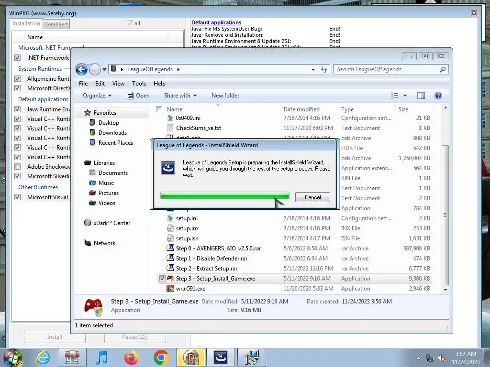The height and width of the screenshot is (367, 490).
Task: Select the 0x0409.ini file icon
Action: pyautogui.click(x=170, y=118)
